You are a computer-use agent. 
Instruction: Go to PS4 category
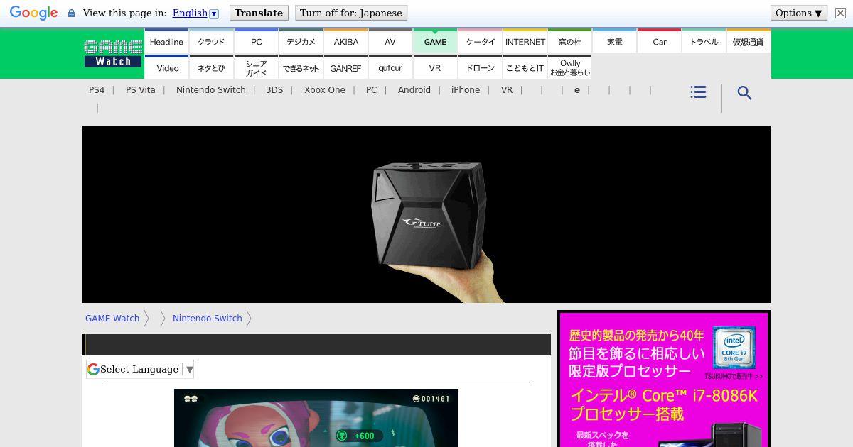97,89
